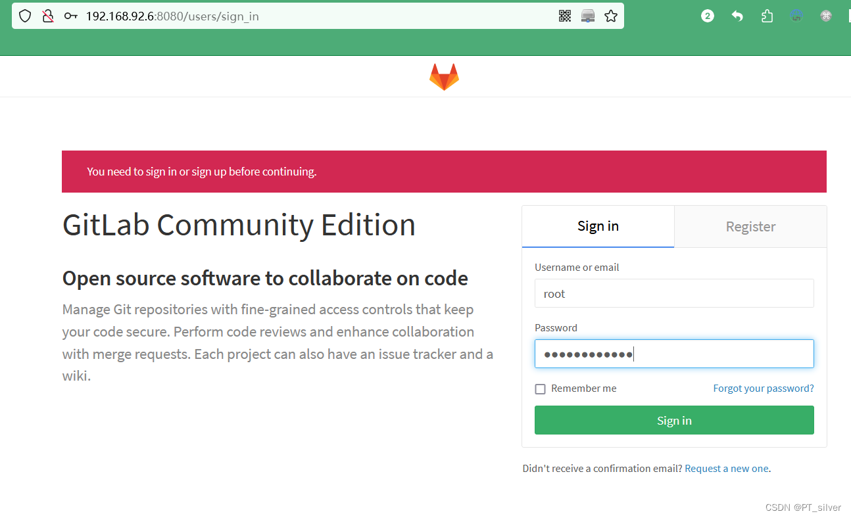Click the GitLab Community Edition heading

239,225
